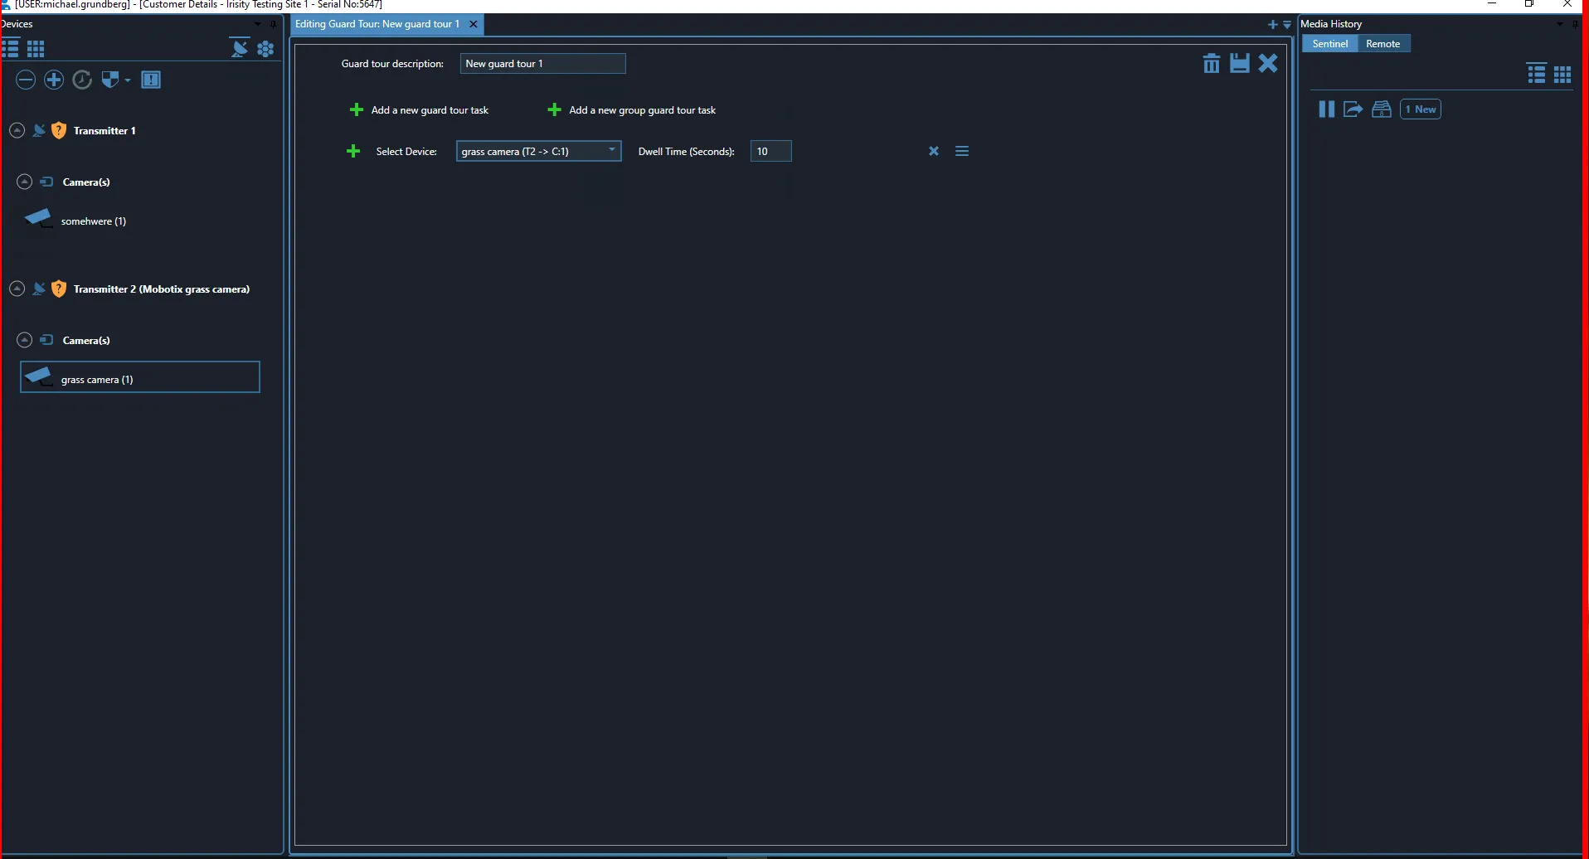
Task: Pause the Media History feed
Action: (1327, 109)
